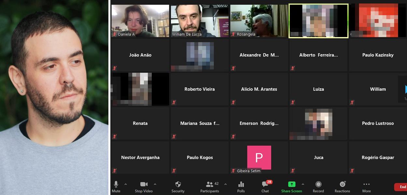The width and height of the screenshot is (407, 195).
Task: Select the Gibeira Setim tile with P avatar
Action: (x=259, y=158)
